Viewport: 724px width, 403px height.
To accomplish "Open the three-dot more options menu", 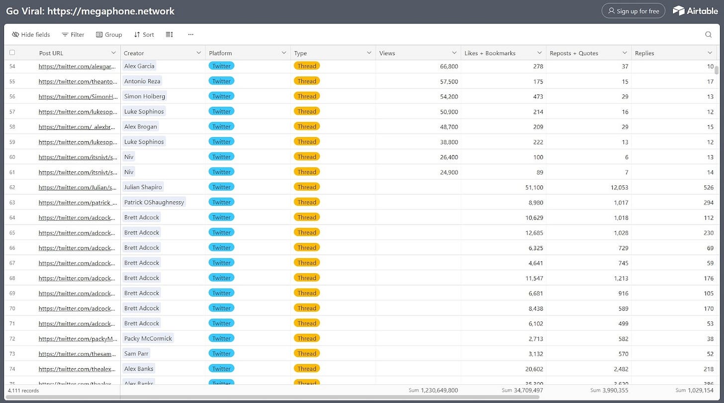I will pyautogui.click(x=190, y=35).
